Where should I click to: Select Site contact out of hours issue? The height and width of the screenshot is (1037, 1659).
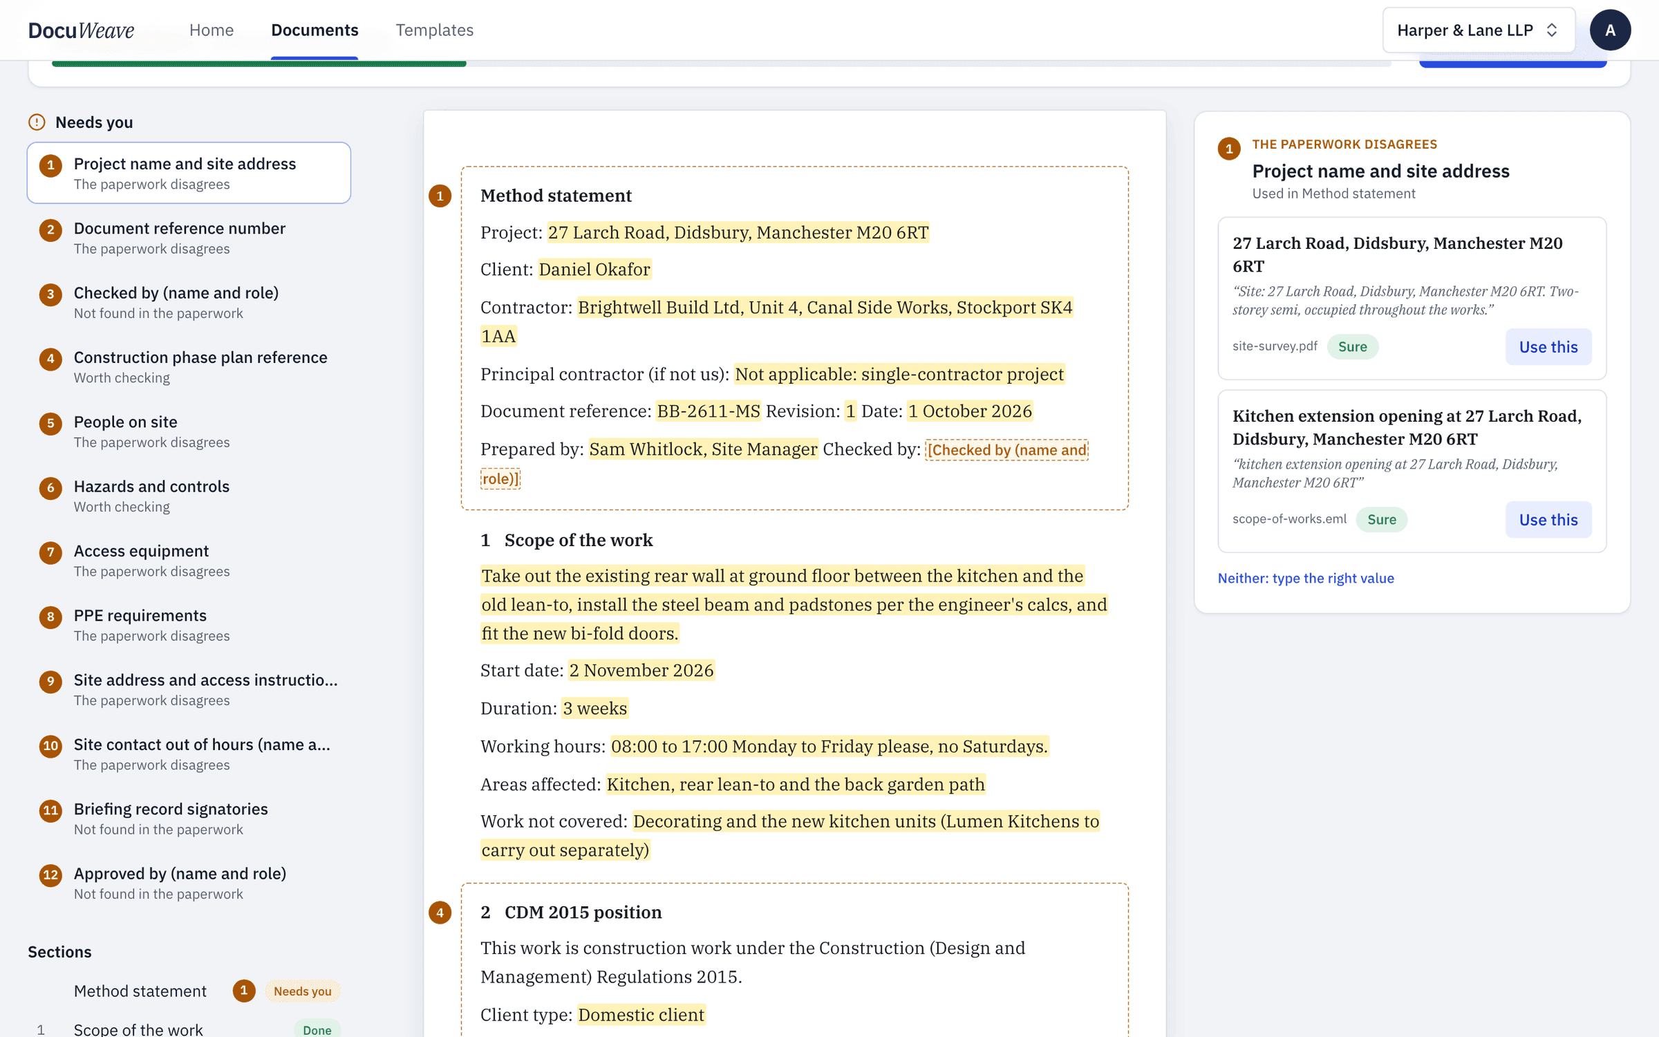click(189, 754)
